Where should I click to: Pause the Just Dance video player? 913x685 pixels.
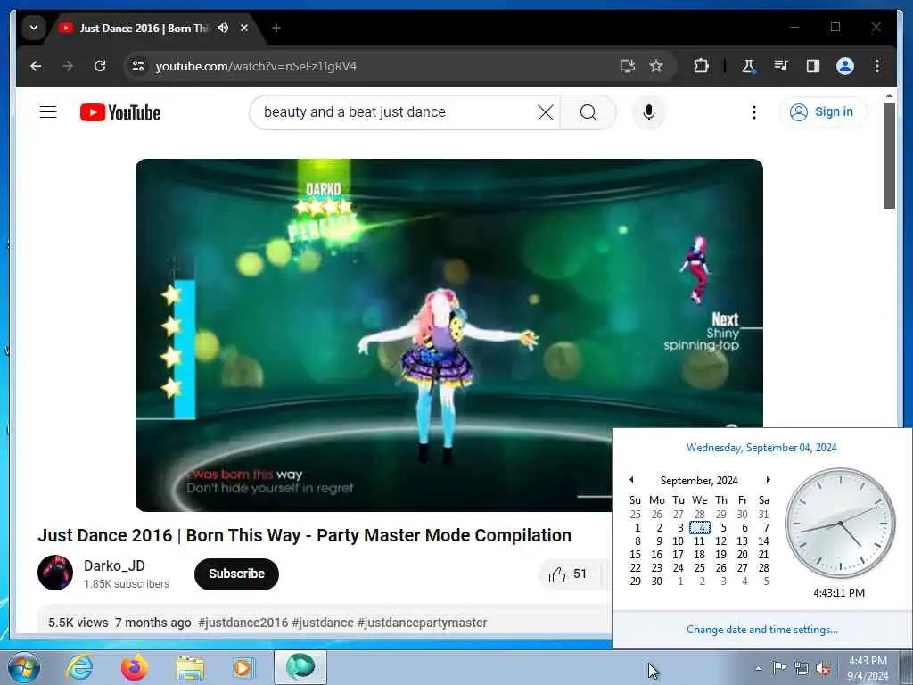449,335
